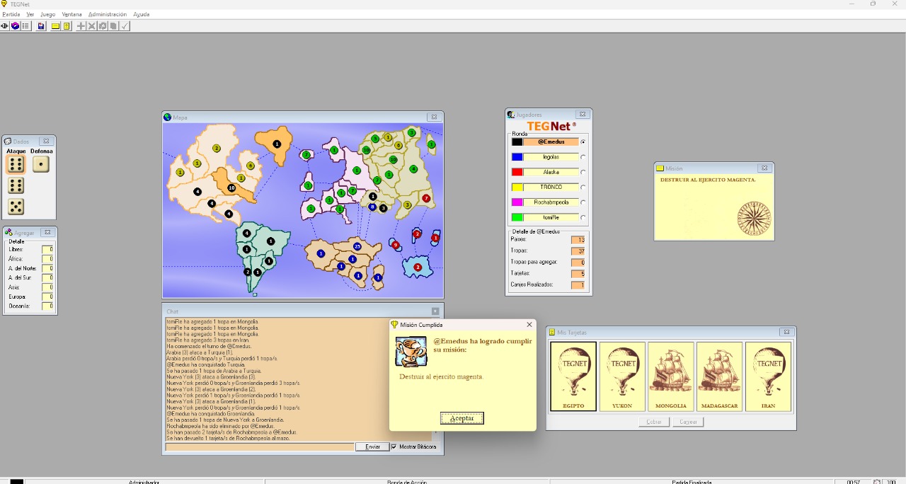The image size is (906, 484).
Task: Click the Enviar chat button
Action: click(372, 446)
